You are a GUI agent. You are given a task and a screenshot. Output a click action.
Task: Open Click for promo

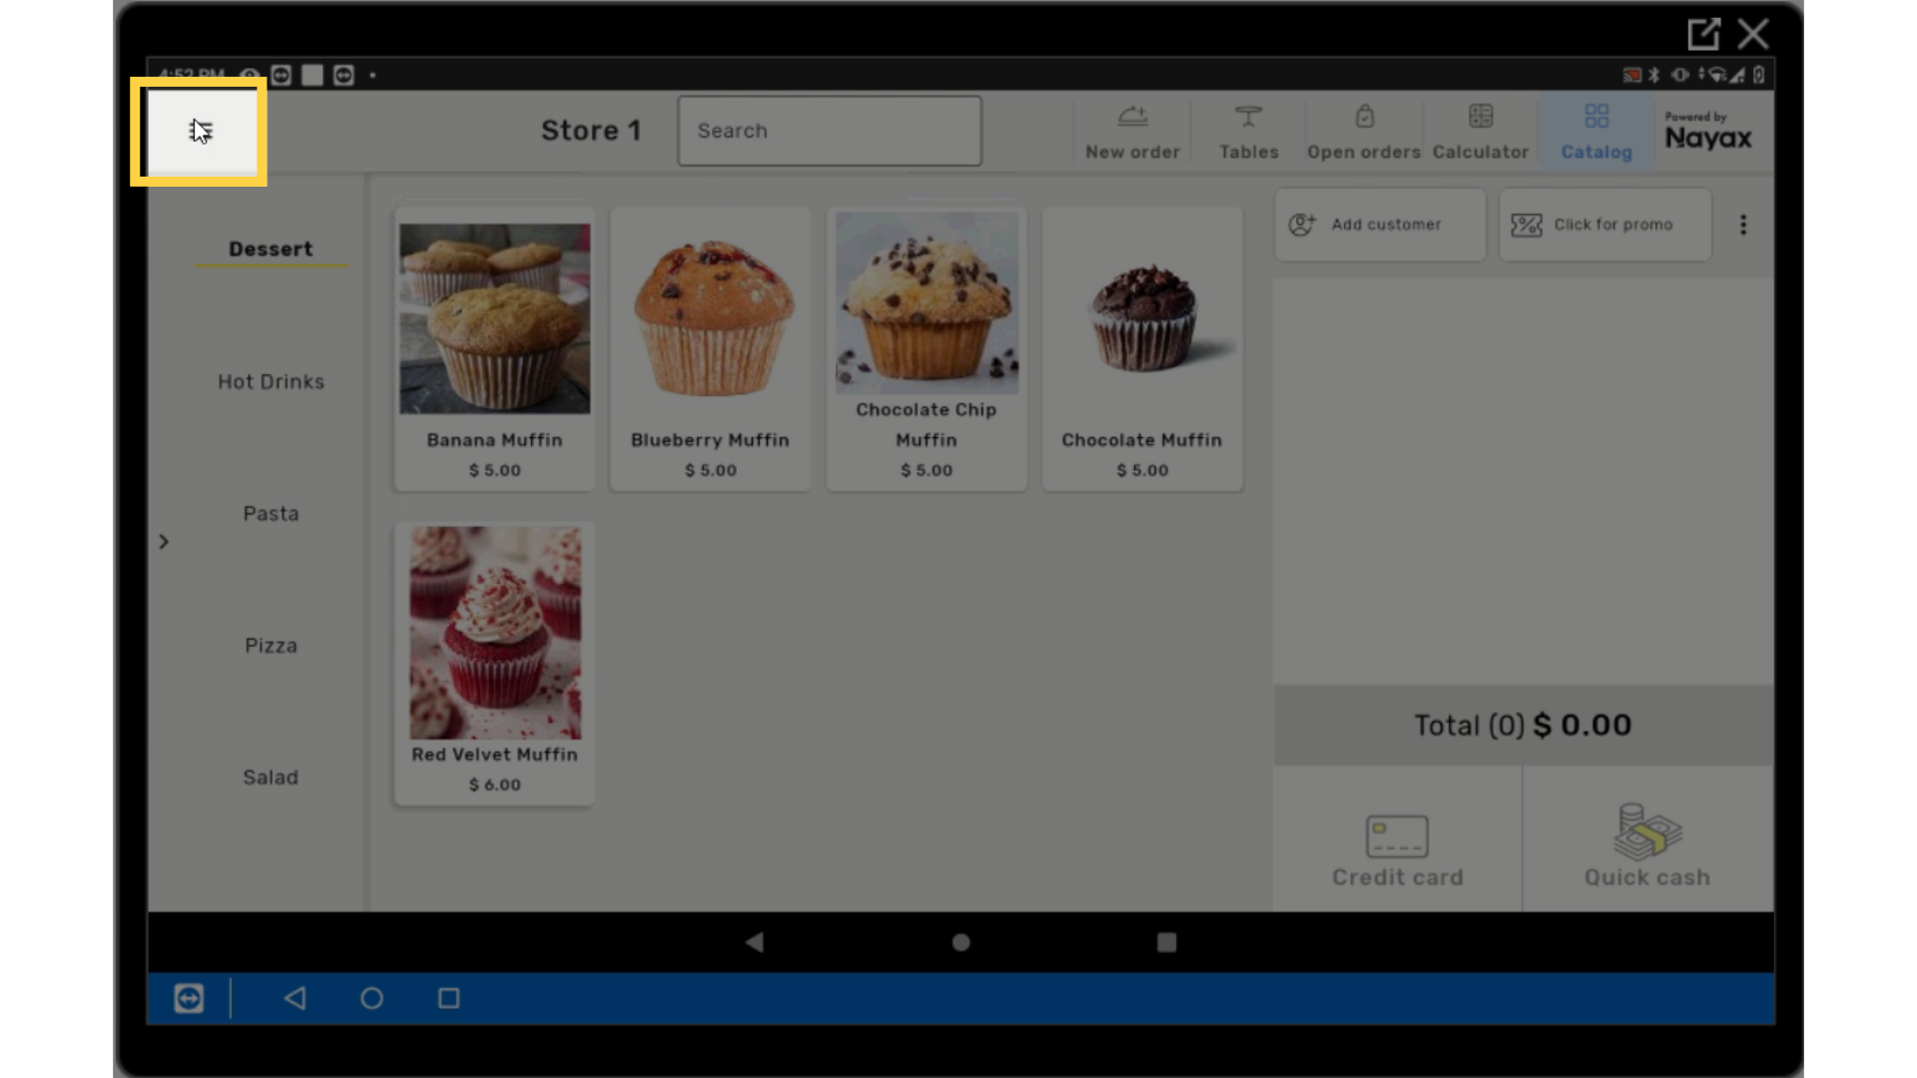[1604, 225]
